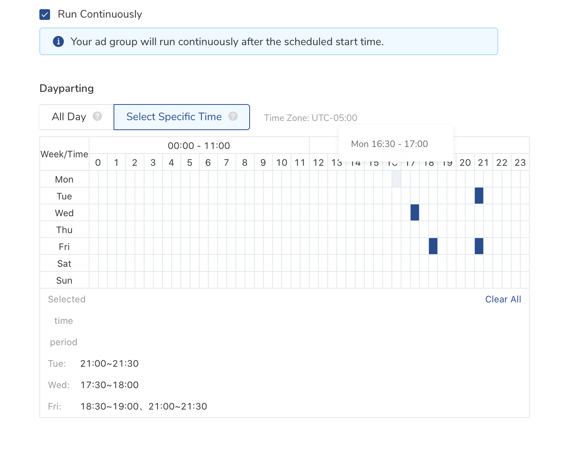The image size is (562, 457).
Task: Deselect Tuesday 21:00 selected time block
Action: (x=479, y=196)
